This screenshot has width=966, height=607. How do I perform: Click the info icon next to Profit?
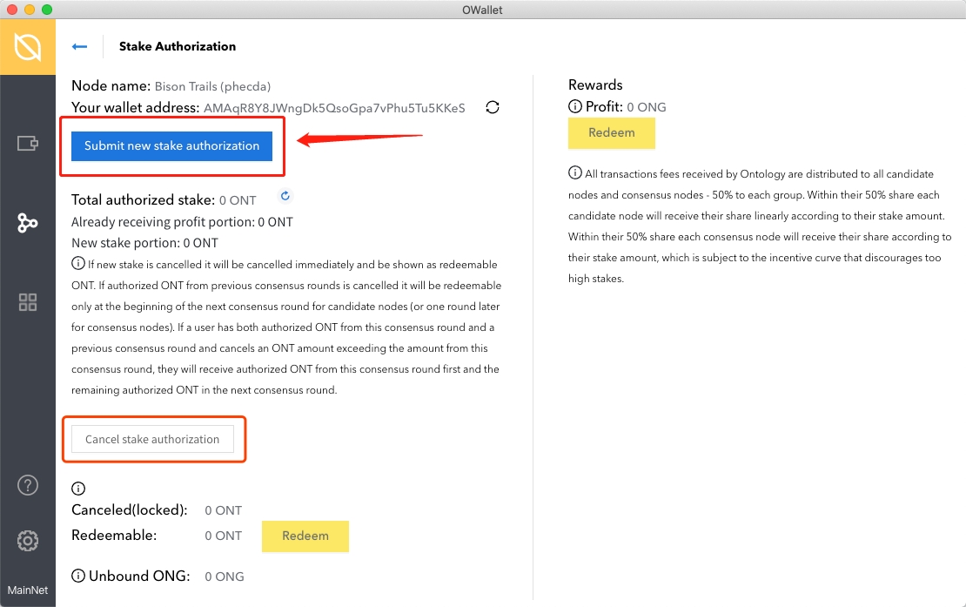point(575,107)
